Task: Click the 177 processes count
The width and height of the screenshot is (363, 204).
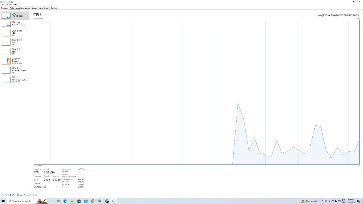Action: (36, 179)
